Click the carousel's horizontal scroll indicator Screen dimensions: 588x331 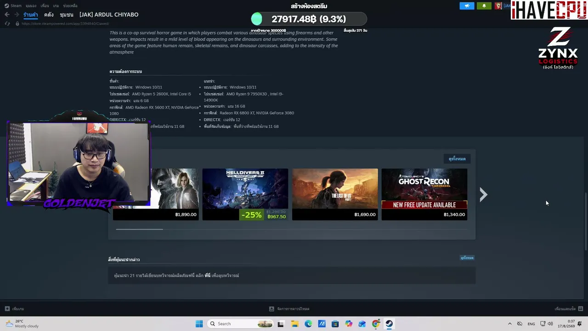point(139,229)
